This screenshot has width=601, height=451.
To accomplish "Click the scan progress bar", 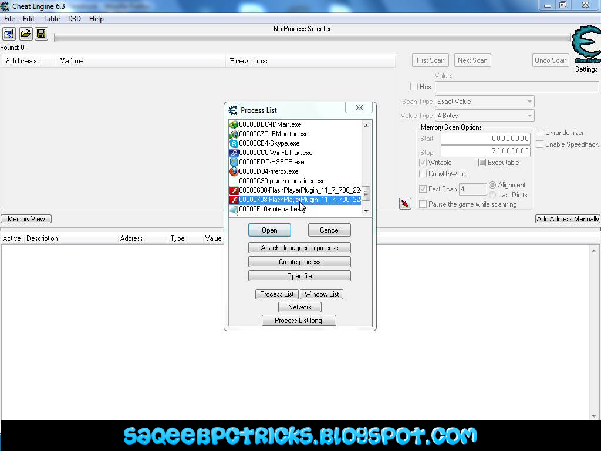I will pos(312,38).
